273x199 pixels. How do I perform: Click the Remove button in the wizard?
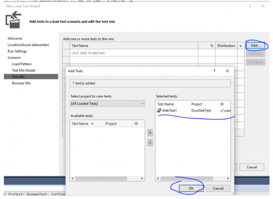click(256, 54)
